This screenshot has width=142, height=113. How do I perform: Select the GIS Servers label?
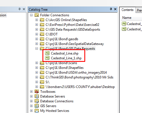click(x=48, y=106)
